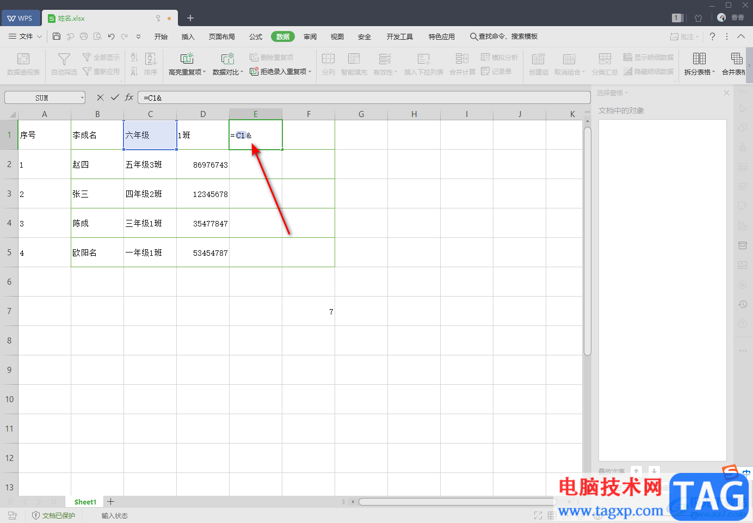This screenshot has height=523, width=753.
Task: Click the Print icon in quick toolbar
Action: (x=84, y=36)
